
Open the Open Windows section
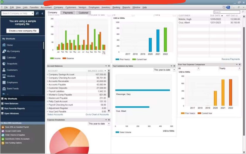coord(22,114)
